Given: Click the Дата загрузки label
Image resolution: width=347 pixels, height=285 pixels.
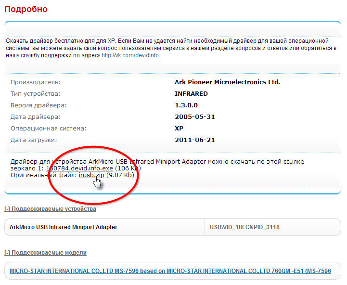Looking at the screenshot, I should coord(34,140).
